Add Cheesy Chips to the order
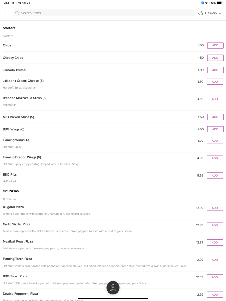 (x=215, y=58)
